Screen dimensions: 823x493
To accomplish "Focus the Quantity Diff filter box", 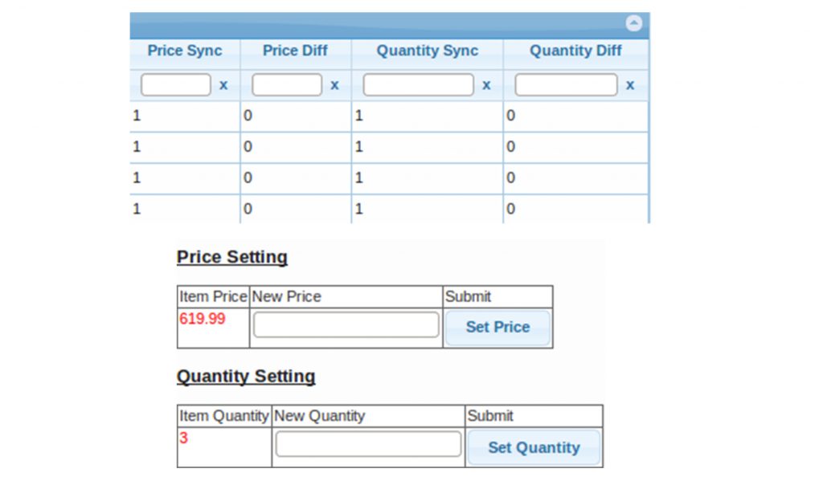I will pos(567,85).
